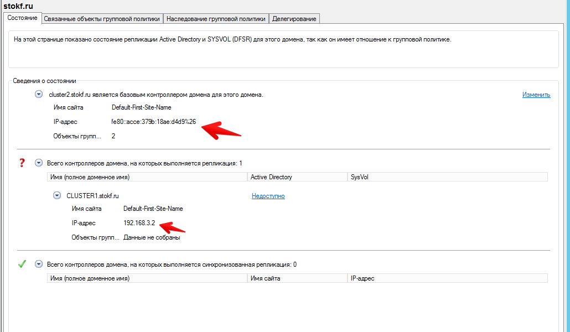The width and height of the screenshot is (570, 332).
Task: Open the Недоступно status link for CLUSTER1
Action: tap(268, 196)
